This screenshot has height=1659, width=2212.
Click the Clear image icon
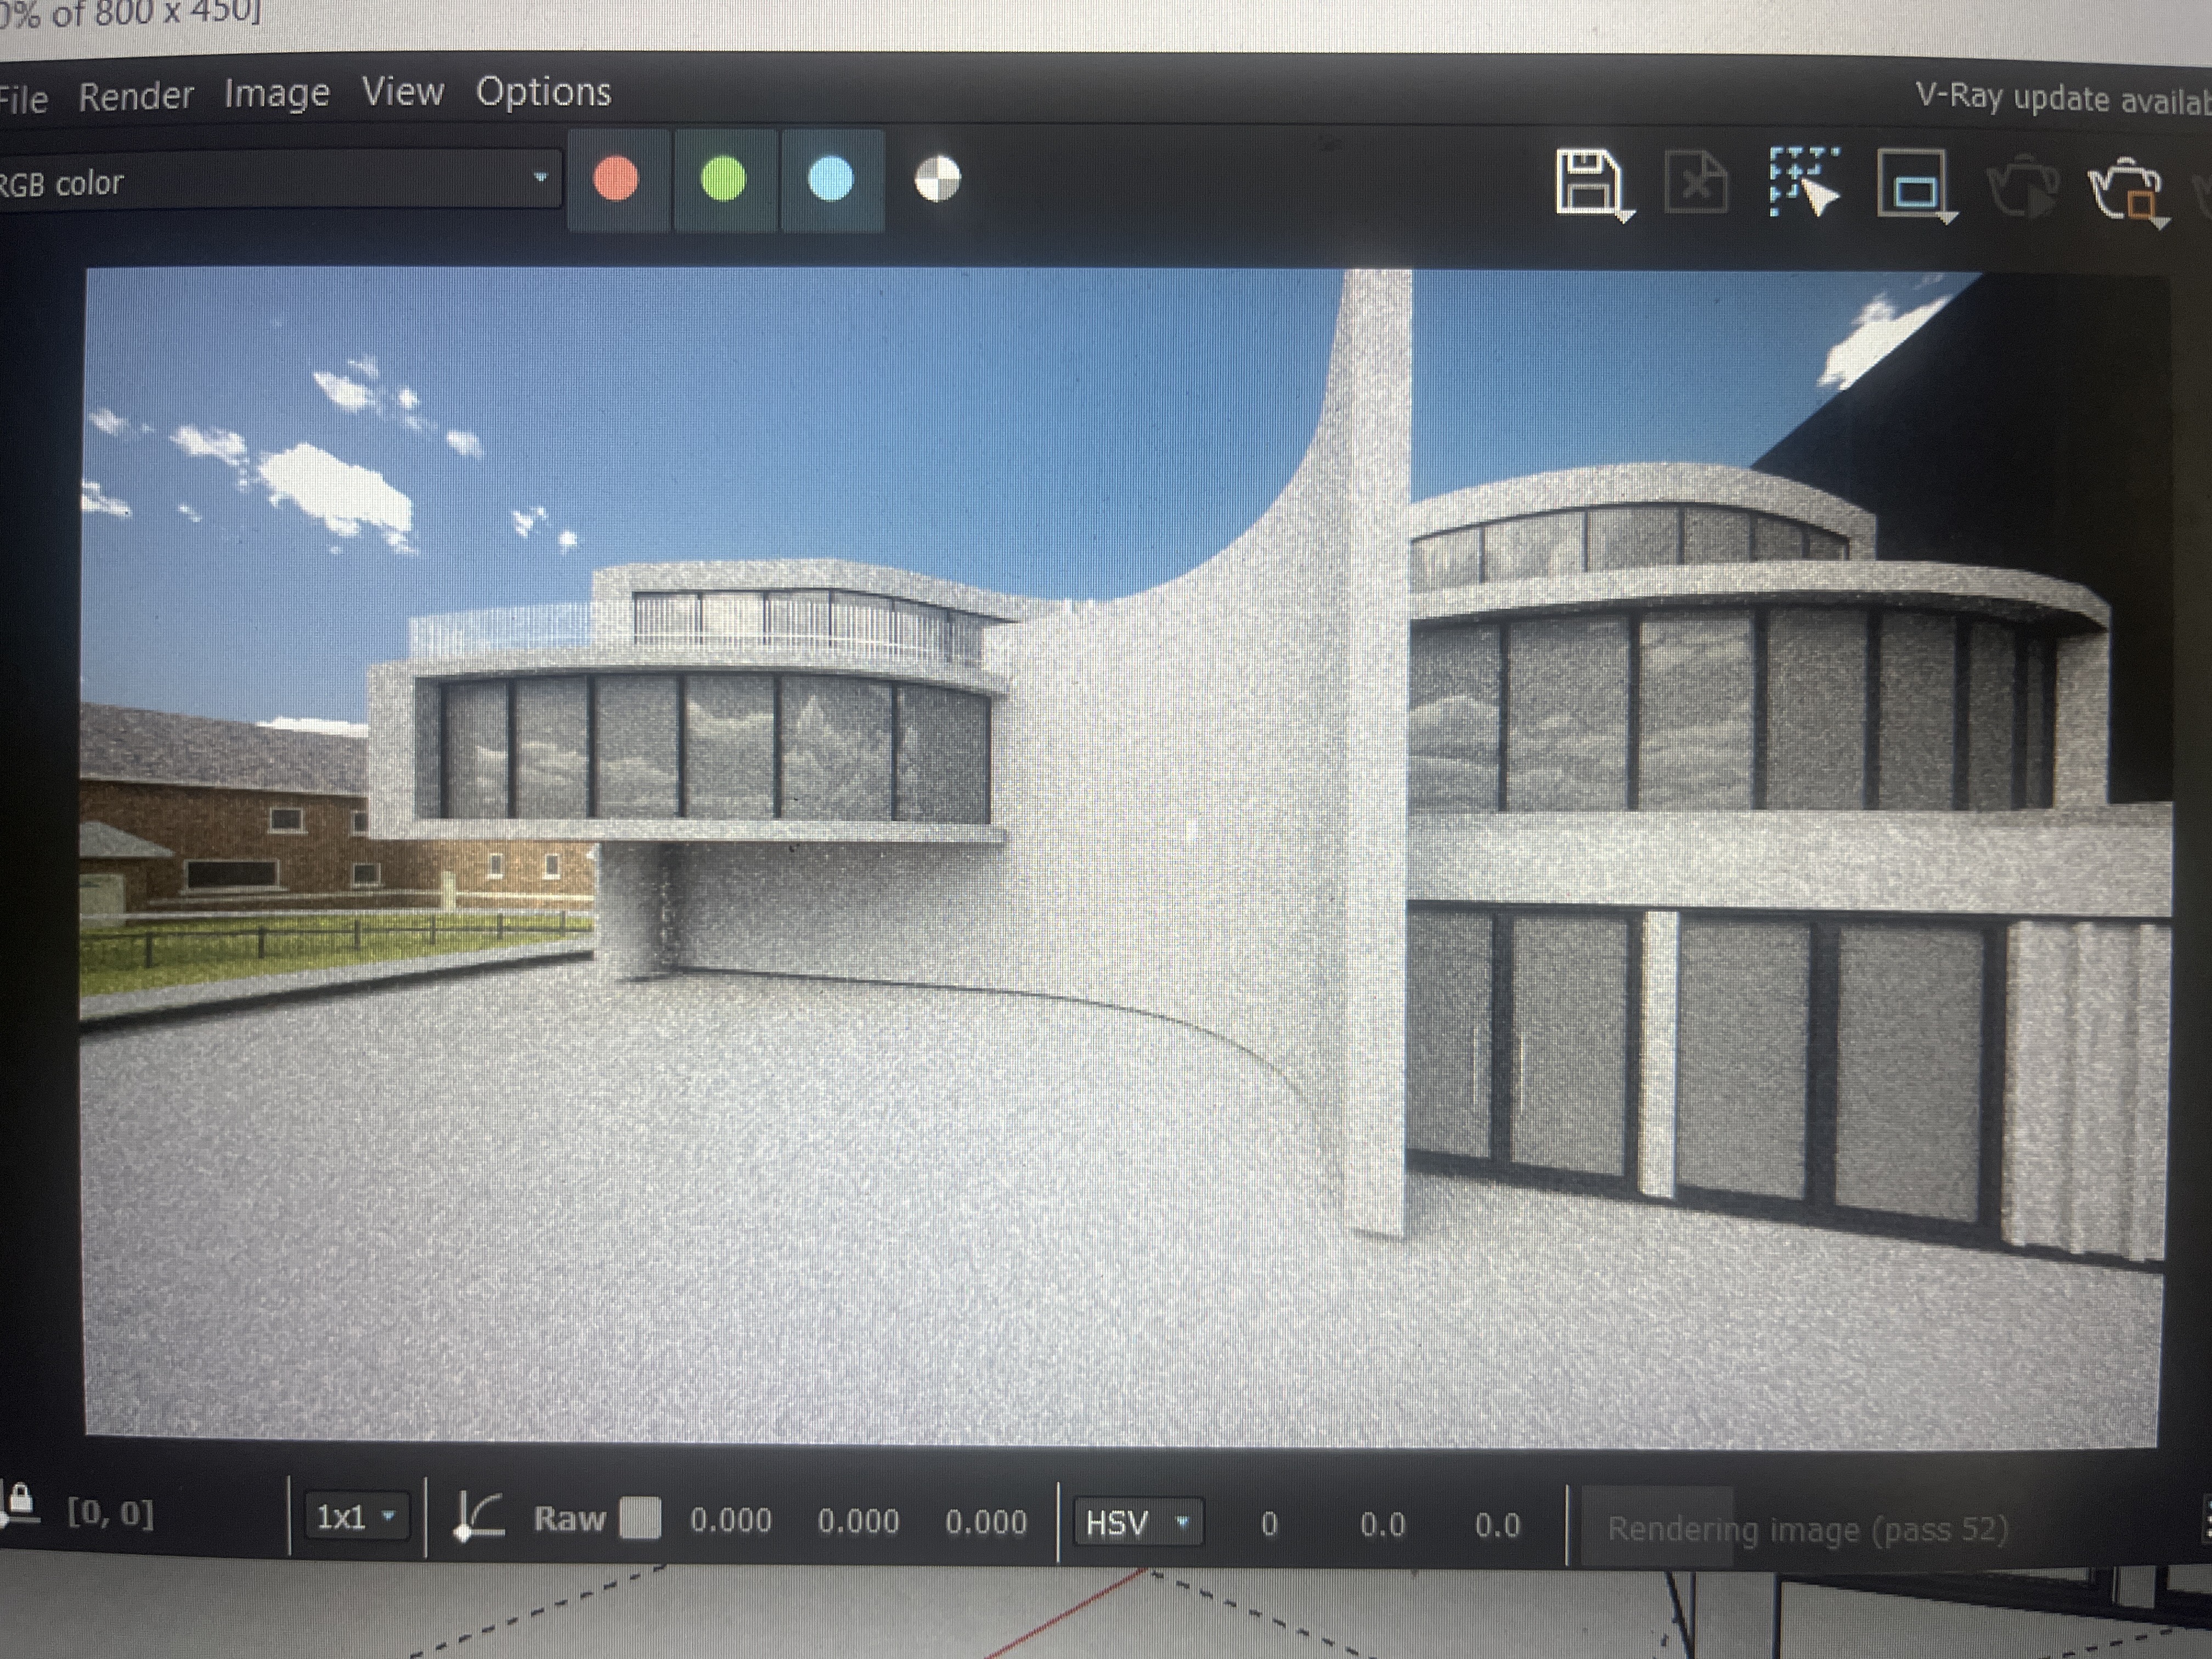click(x=1696, y=183)
